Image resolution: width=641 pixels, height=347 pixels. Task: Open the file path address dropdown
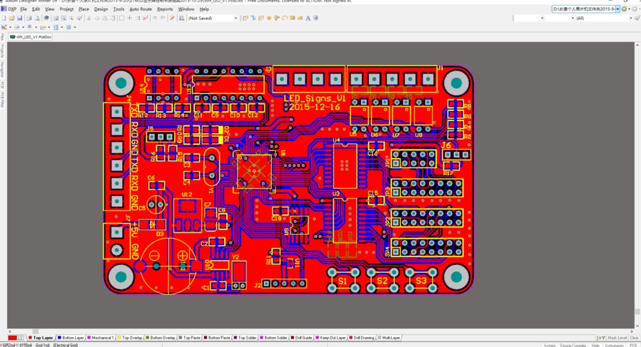(617, 9)
